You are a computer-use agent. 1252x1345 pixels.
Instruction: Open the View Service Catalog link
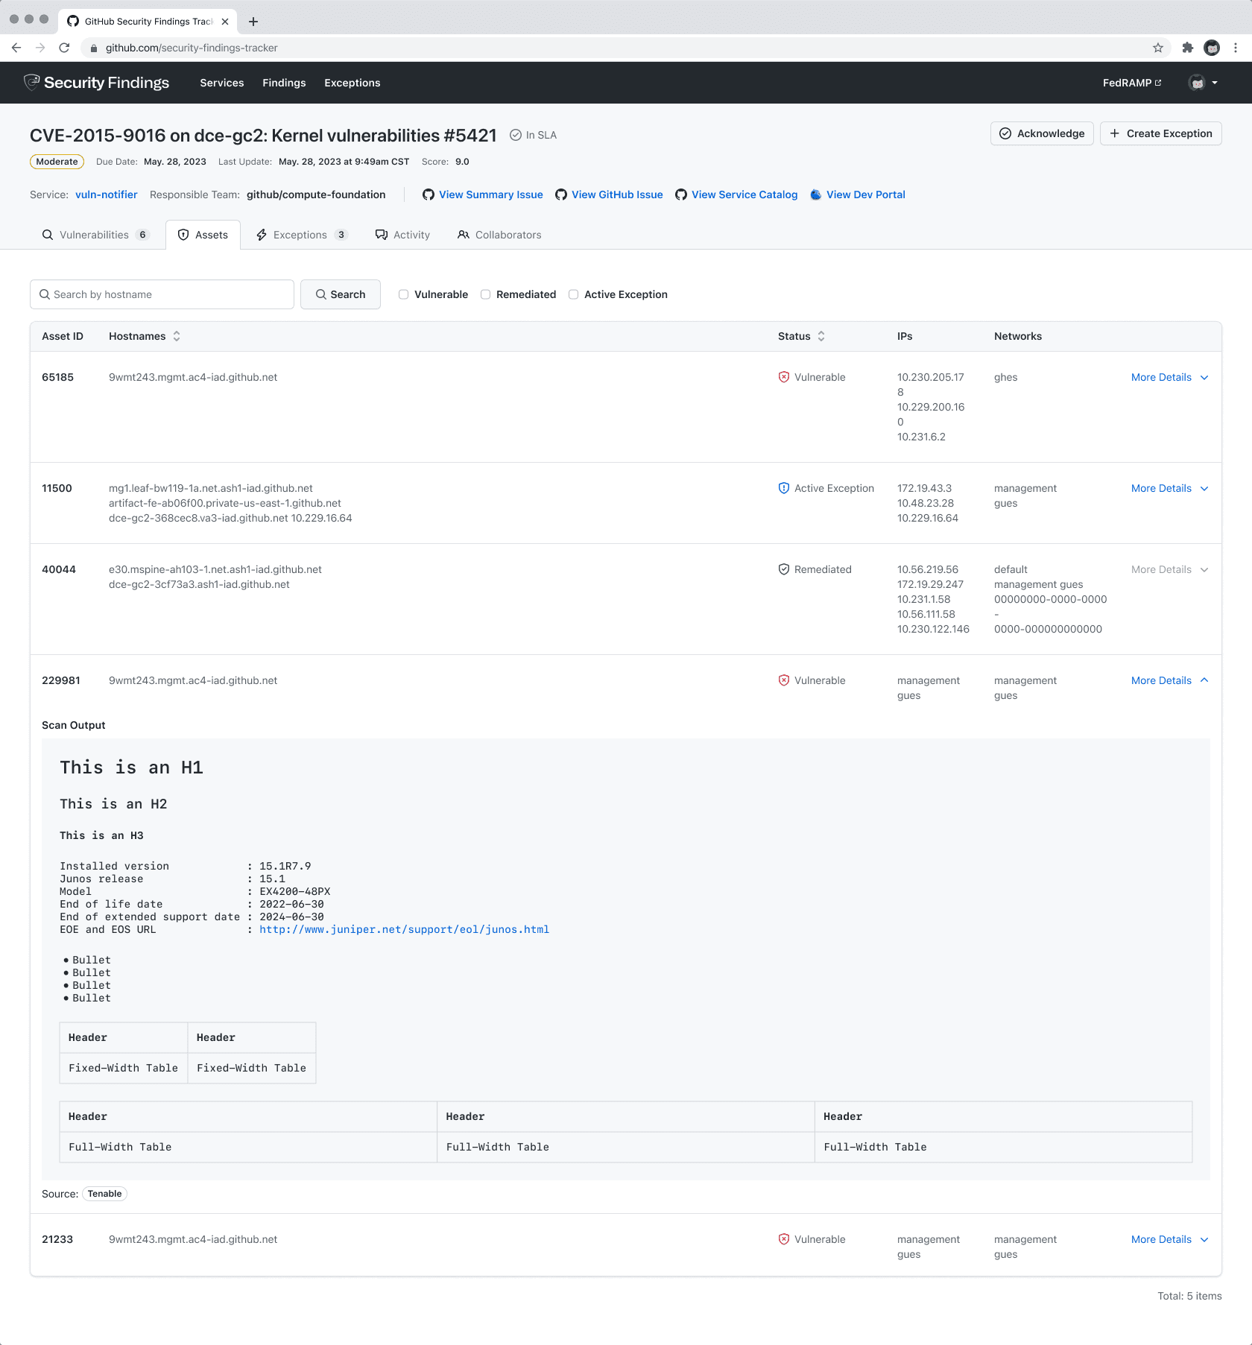[x=736, y=194]
